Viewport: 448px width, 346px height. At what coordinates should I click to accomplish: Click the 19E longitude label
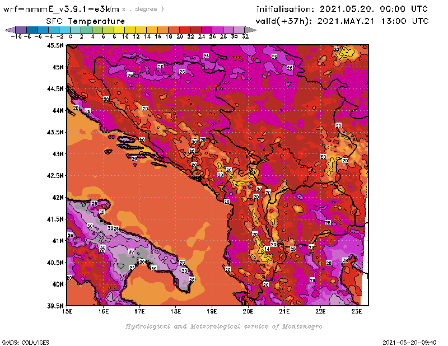(212, 311)
